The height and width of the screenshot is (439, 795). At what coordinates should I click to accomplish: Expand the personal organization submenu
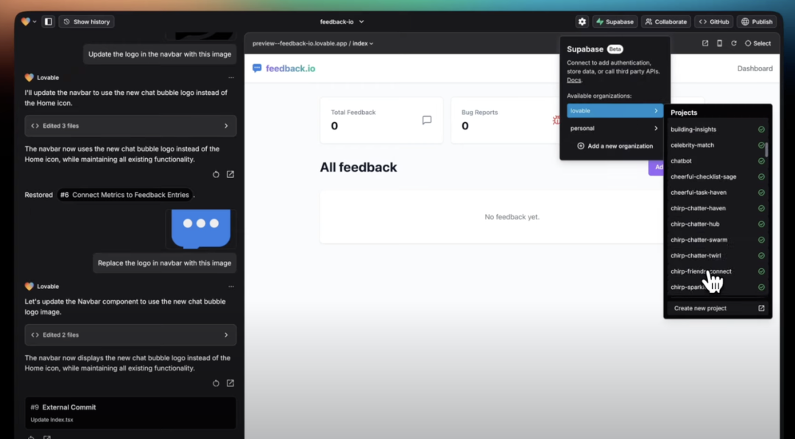pyautogui.click(x=615, y=128)
